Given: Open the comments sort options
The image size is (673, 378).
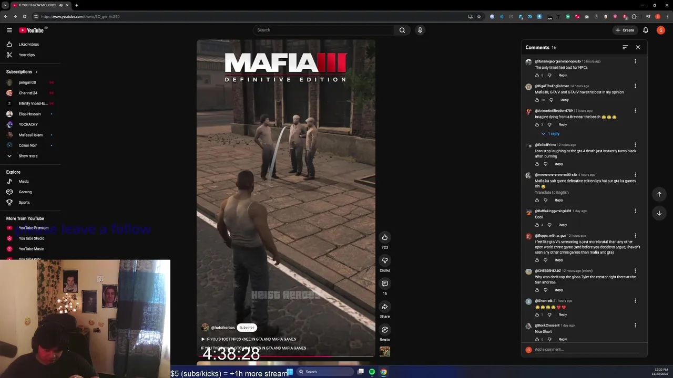Looking at the screenshot, I should [x=625, y=47].
